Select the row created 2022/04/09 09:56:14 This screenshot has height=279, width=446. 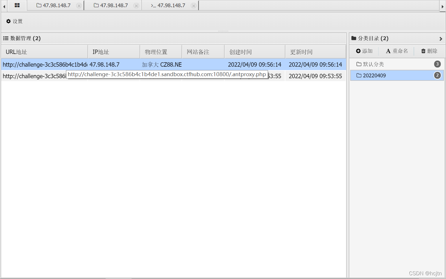pos(173,64)
